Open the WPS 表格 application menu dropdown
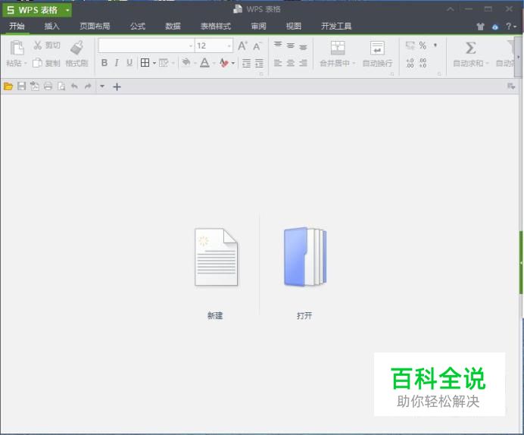Viewport: 524px width, 435px height. click(67, 10)
